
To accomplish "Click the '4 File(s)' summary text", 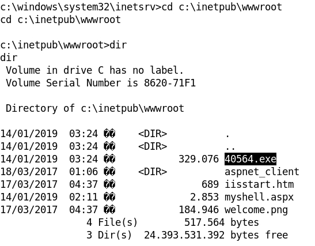I will click(x=112, y=222).
